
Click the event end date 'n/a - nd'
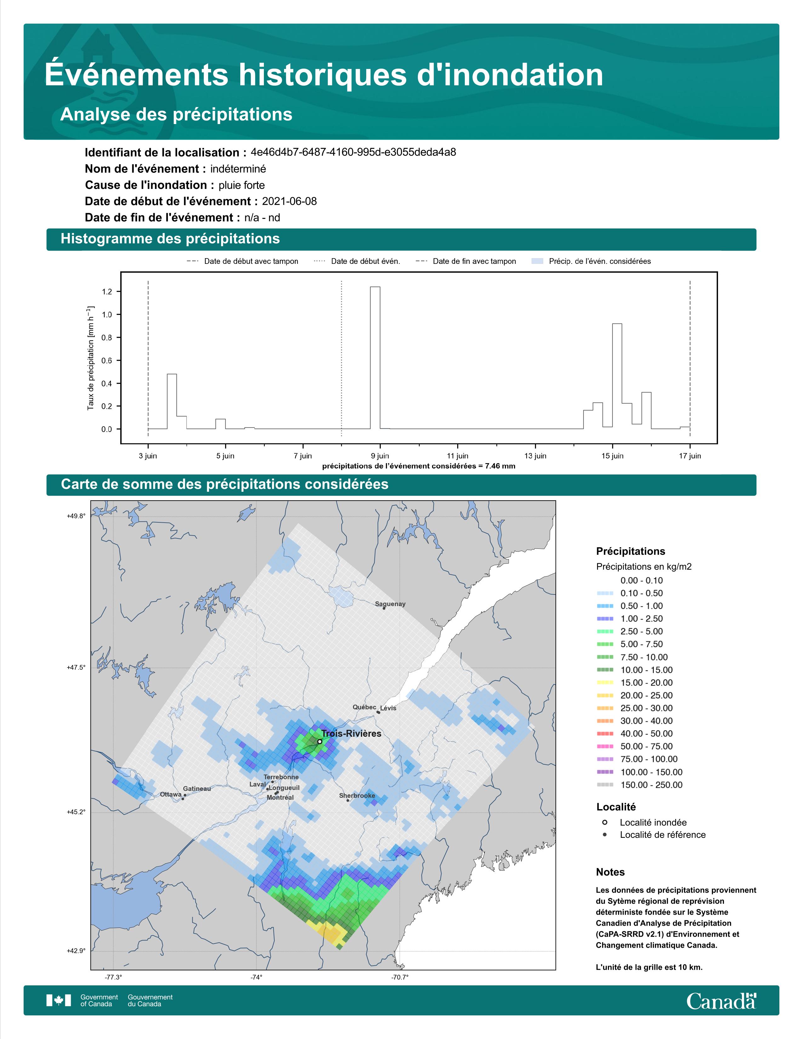coord(262,218)
